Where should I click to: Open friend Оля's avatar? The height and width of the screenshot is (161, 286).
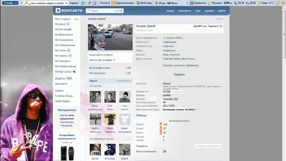pos(110,97)
